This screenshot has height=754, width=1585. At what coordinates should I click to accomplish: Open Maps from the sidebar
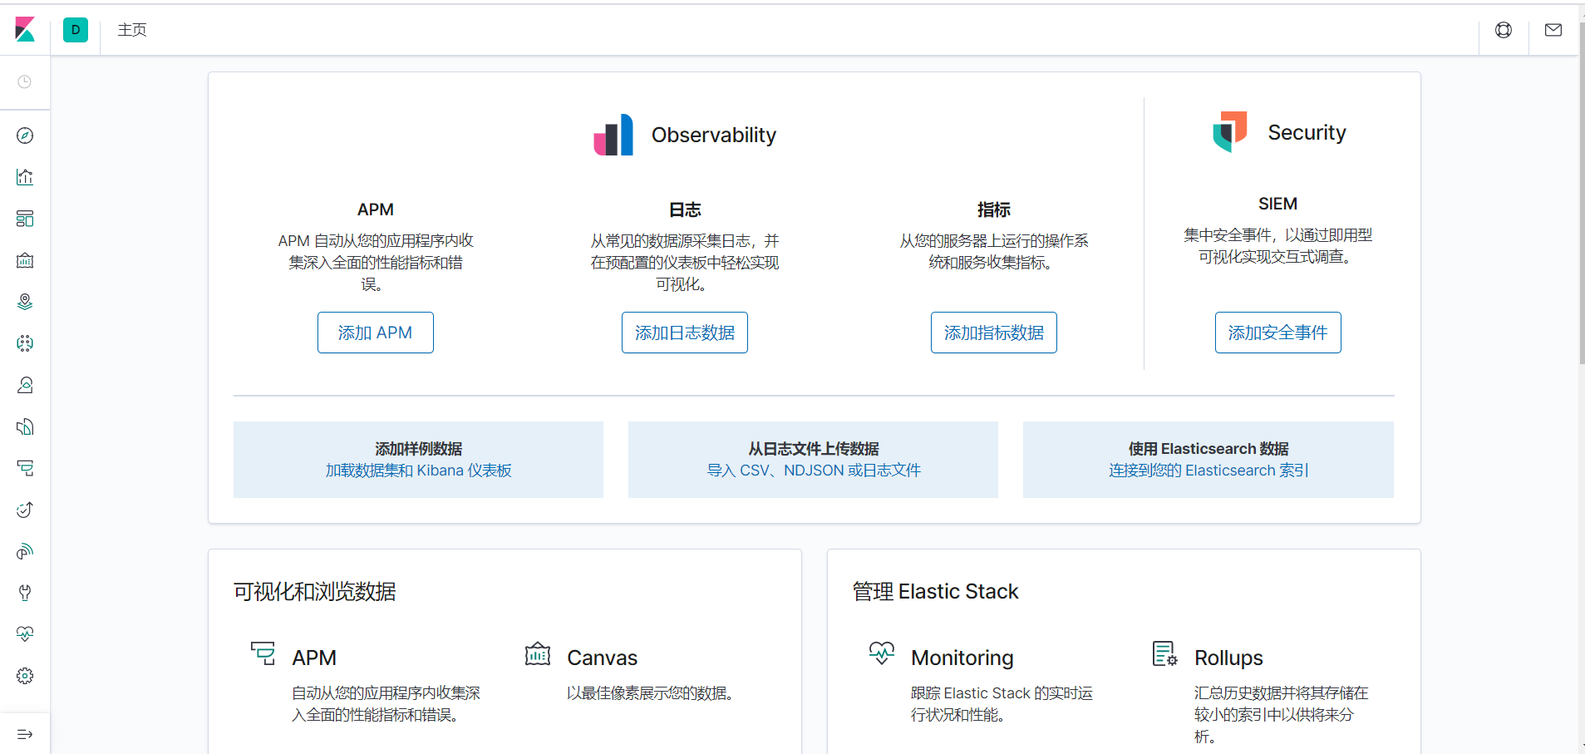25,302
